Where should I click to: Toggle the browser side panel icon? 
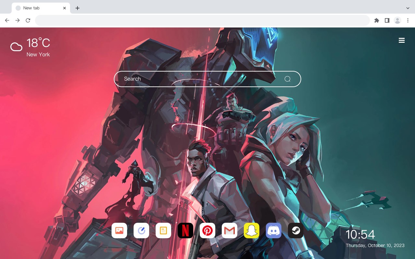point(387,20)
